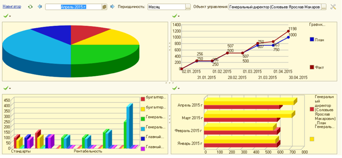Click green checkmark above pie chart
342x158 pixels.
pyautogui.click(x=6, y=16)
